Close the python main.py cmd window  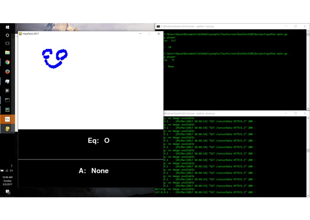click(305, 26)
